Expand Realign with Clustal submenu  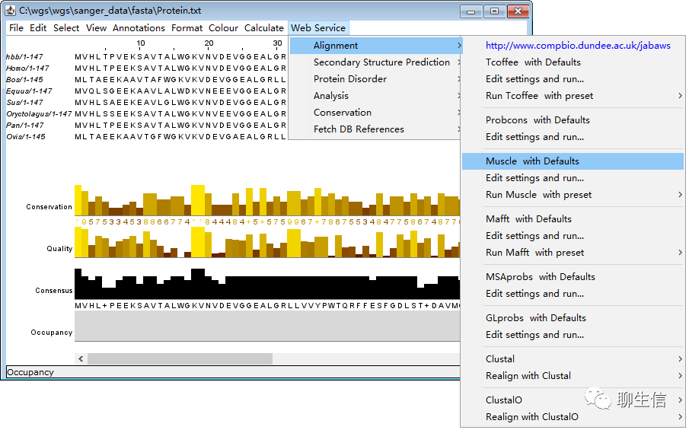[573, 375]
